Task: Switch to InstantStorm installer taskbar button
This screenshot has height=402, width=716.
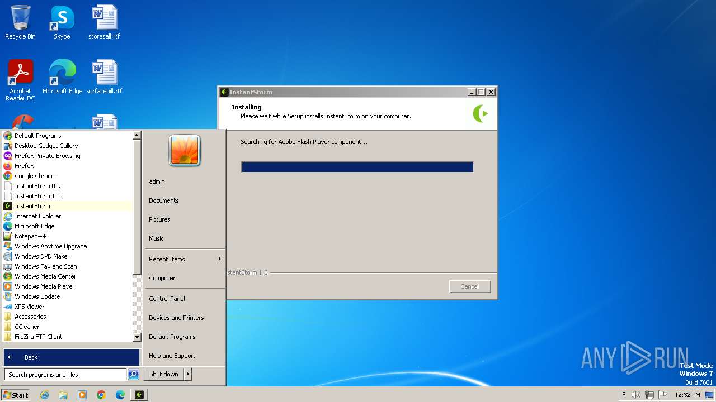Action: [x=139, y=395]
